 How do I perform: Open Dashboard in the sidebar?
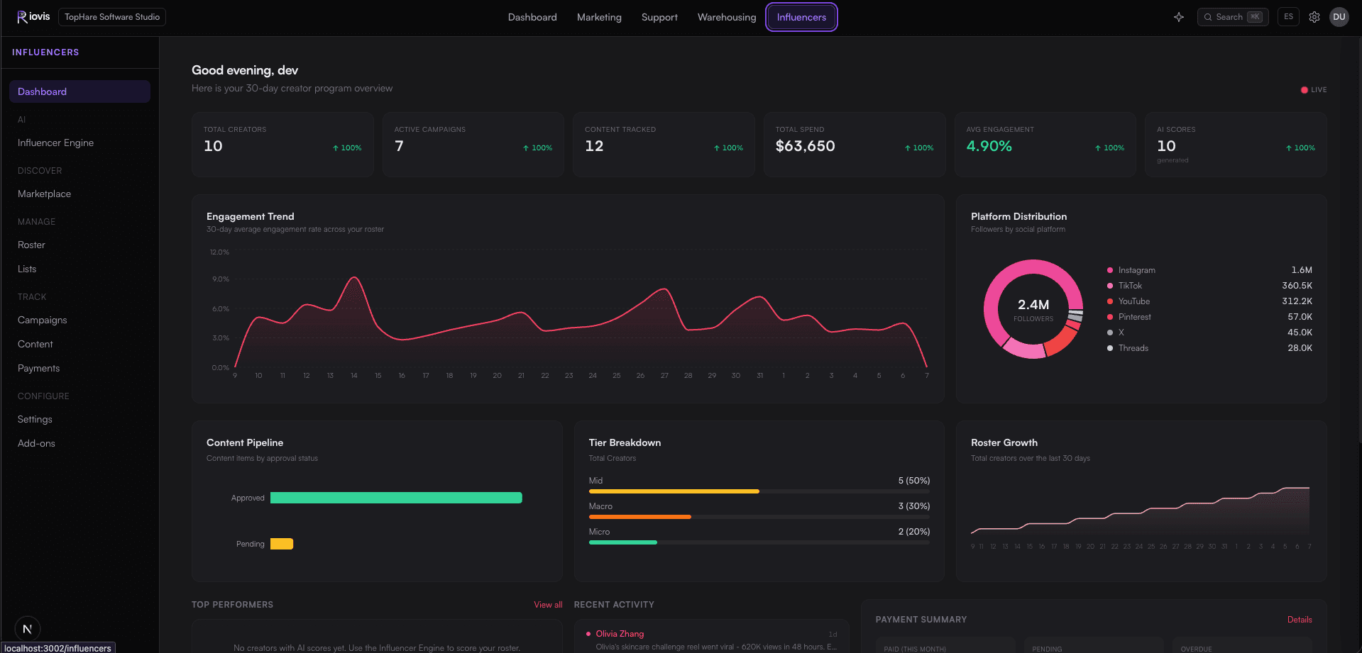tap(79, 91)
